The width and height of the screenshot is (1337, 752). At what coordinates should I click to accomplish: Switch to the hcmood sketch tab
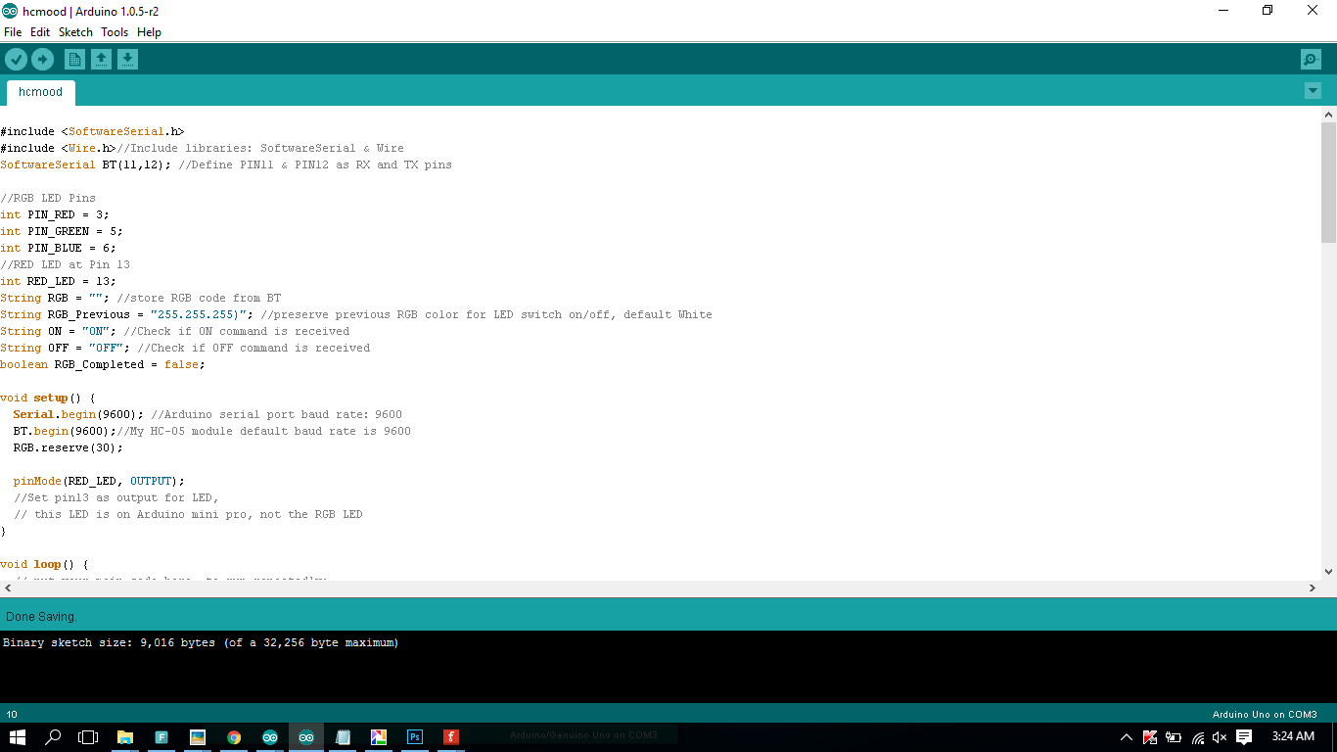pyautogui.click(x=40, y=92)
